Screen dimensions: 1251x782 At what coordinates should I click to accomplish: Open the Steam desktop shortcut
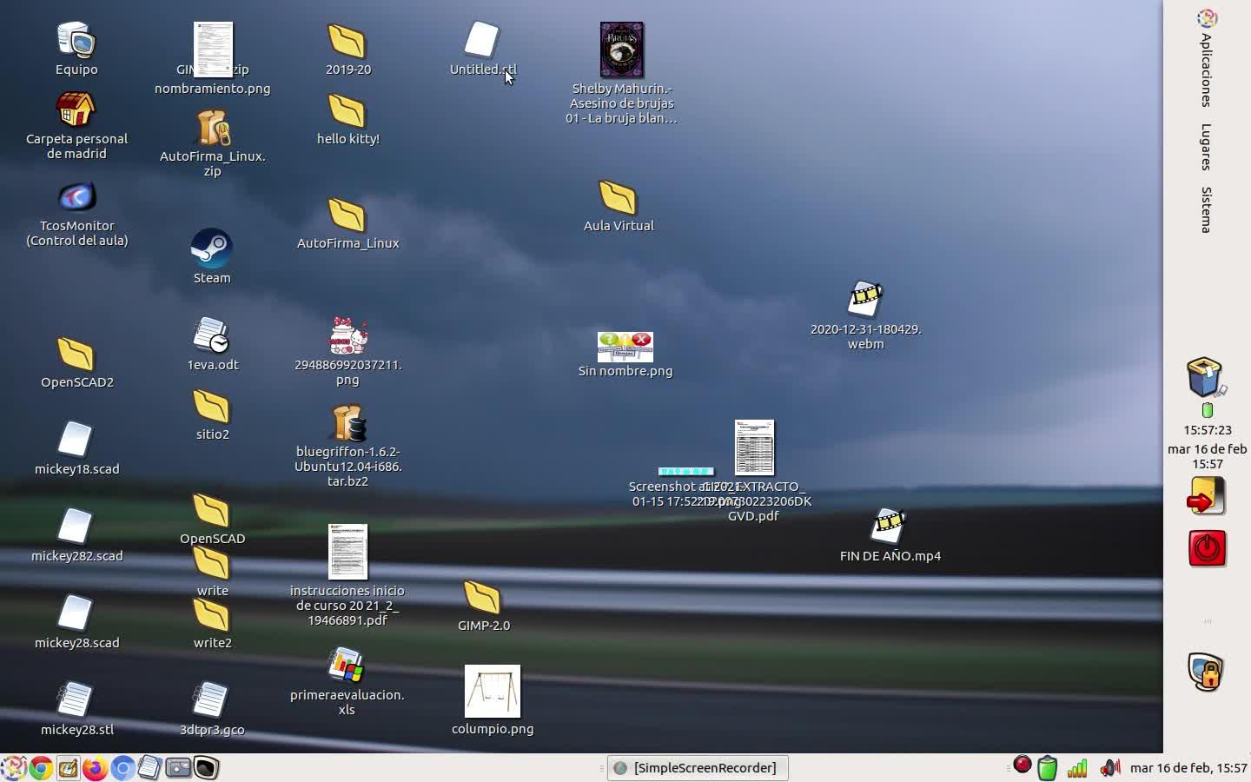tap(211, 249)
